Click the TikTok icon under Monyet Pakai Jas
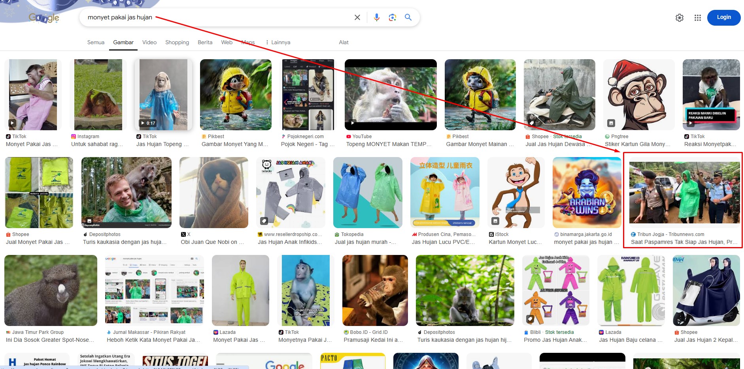The width and height of the screenshot is (744, 369). click(x=9, y=136)
